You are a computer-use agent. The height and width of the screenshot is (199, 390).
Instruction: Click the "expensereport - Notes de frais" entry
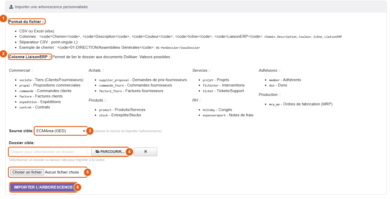point(228,115)
